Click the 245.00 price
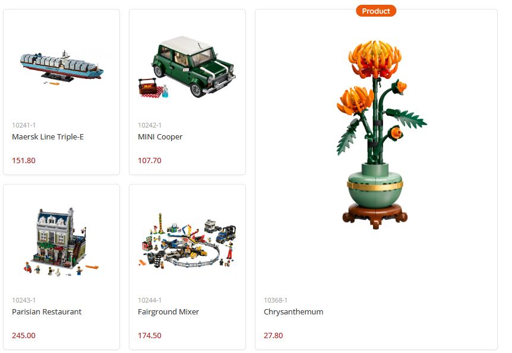512x353 pixels. pyautogui.click(x=24, y=335)
